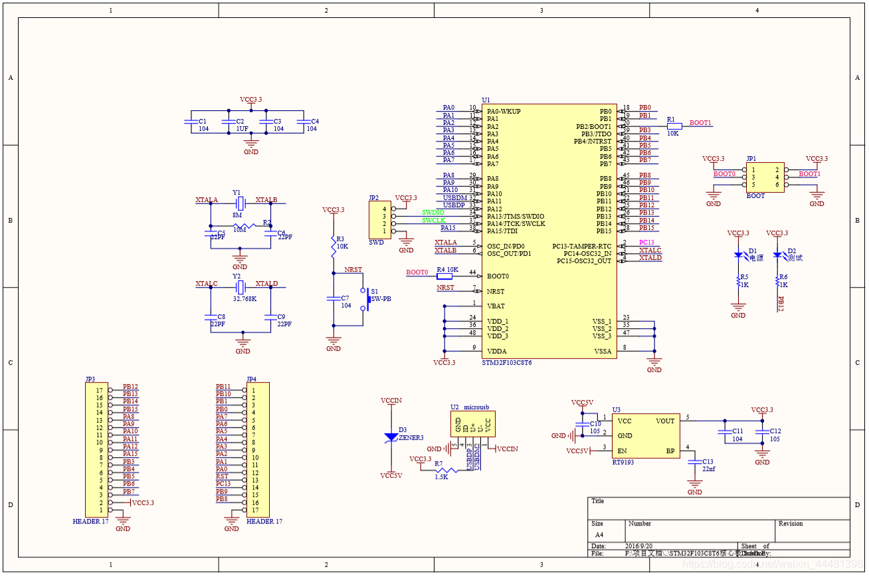
Task: Select the U1 STM32F103C8T6 chip body
Action: [549, 231]
